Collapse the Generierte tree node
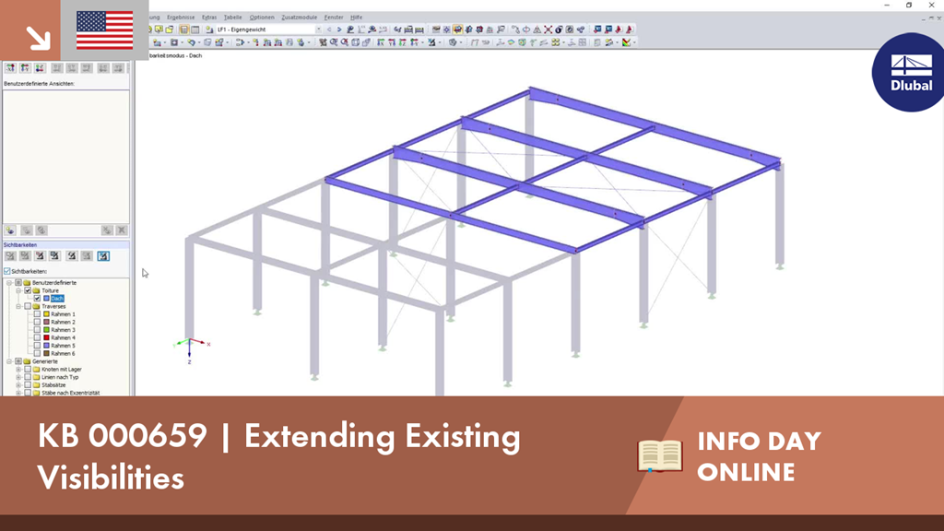Screen dimensions: 944x531 pos(9,361)
